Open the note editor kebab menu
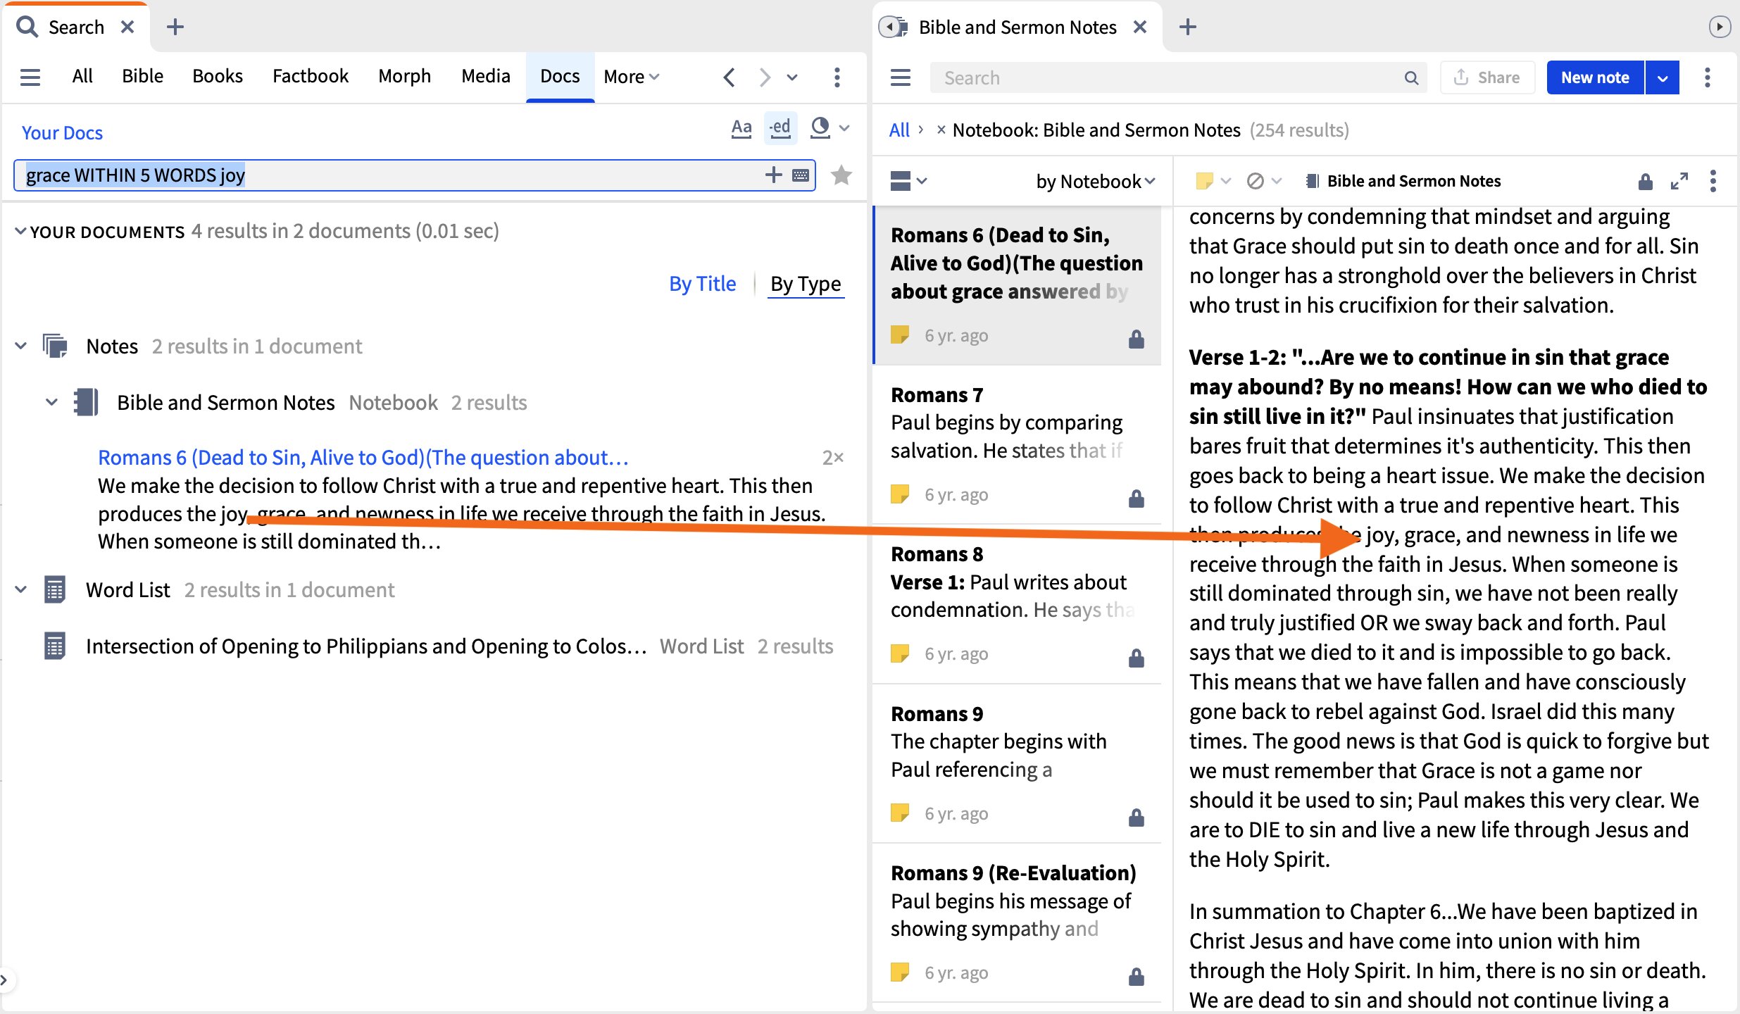 coord(1713,181)
